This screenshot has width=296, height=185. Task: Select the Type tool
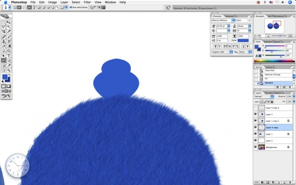pyautogui.click(x=9, y=56)
